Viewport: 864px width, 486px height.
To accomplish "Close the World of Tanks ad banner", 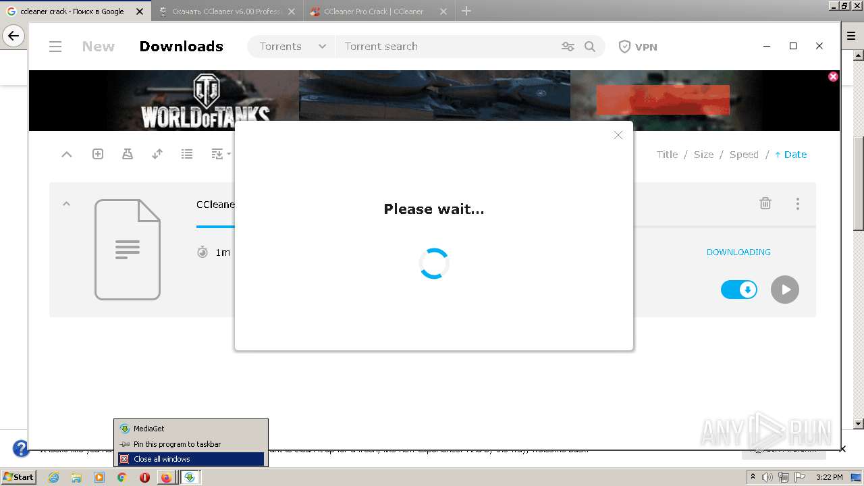I will click(833, 76).
